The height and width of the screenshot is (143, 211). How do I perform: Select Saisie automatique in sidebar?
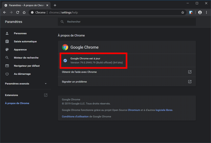(25, 41)
